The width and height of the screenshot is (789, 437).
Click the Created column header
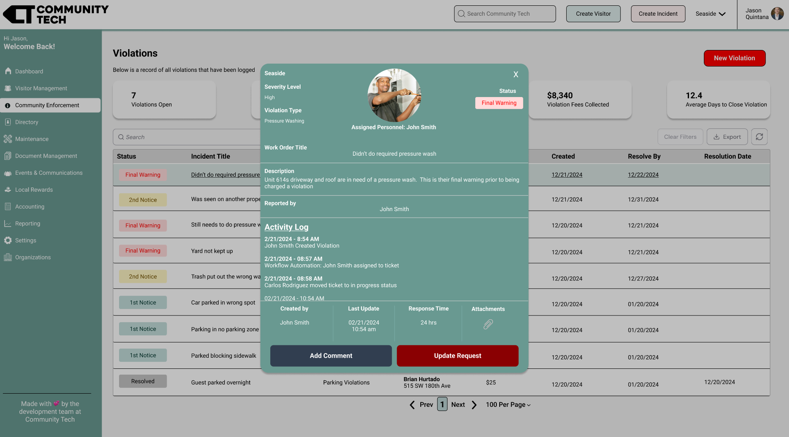(x=563, y=157)
